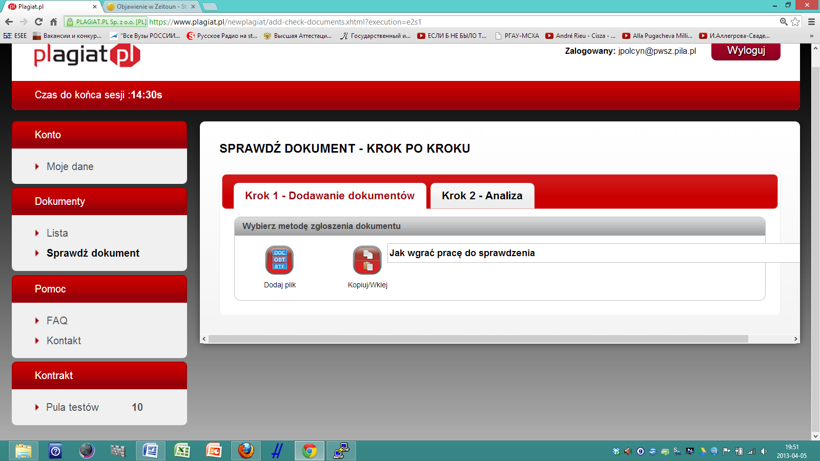
Task: Click the Dropbox icon in the system tray
Action: point(616,451)
